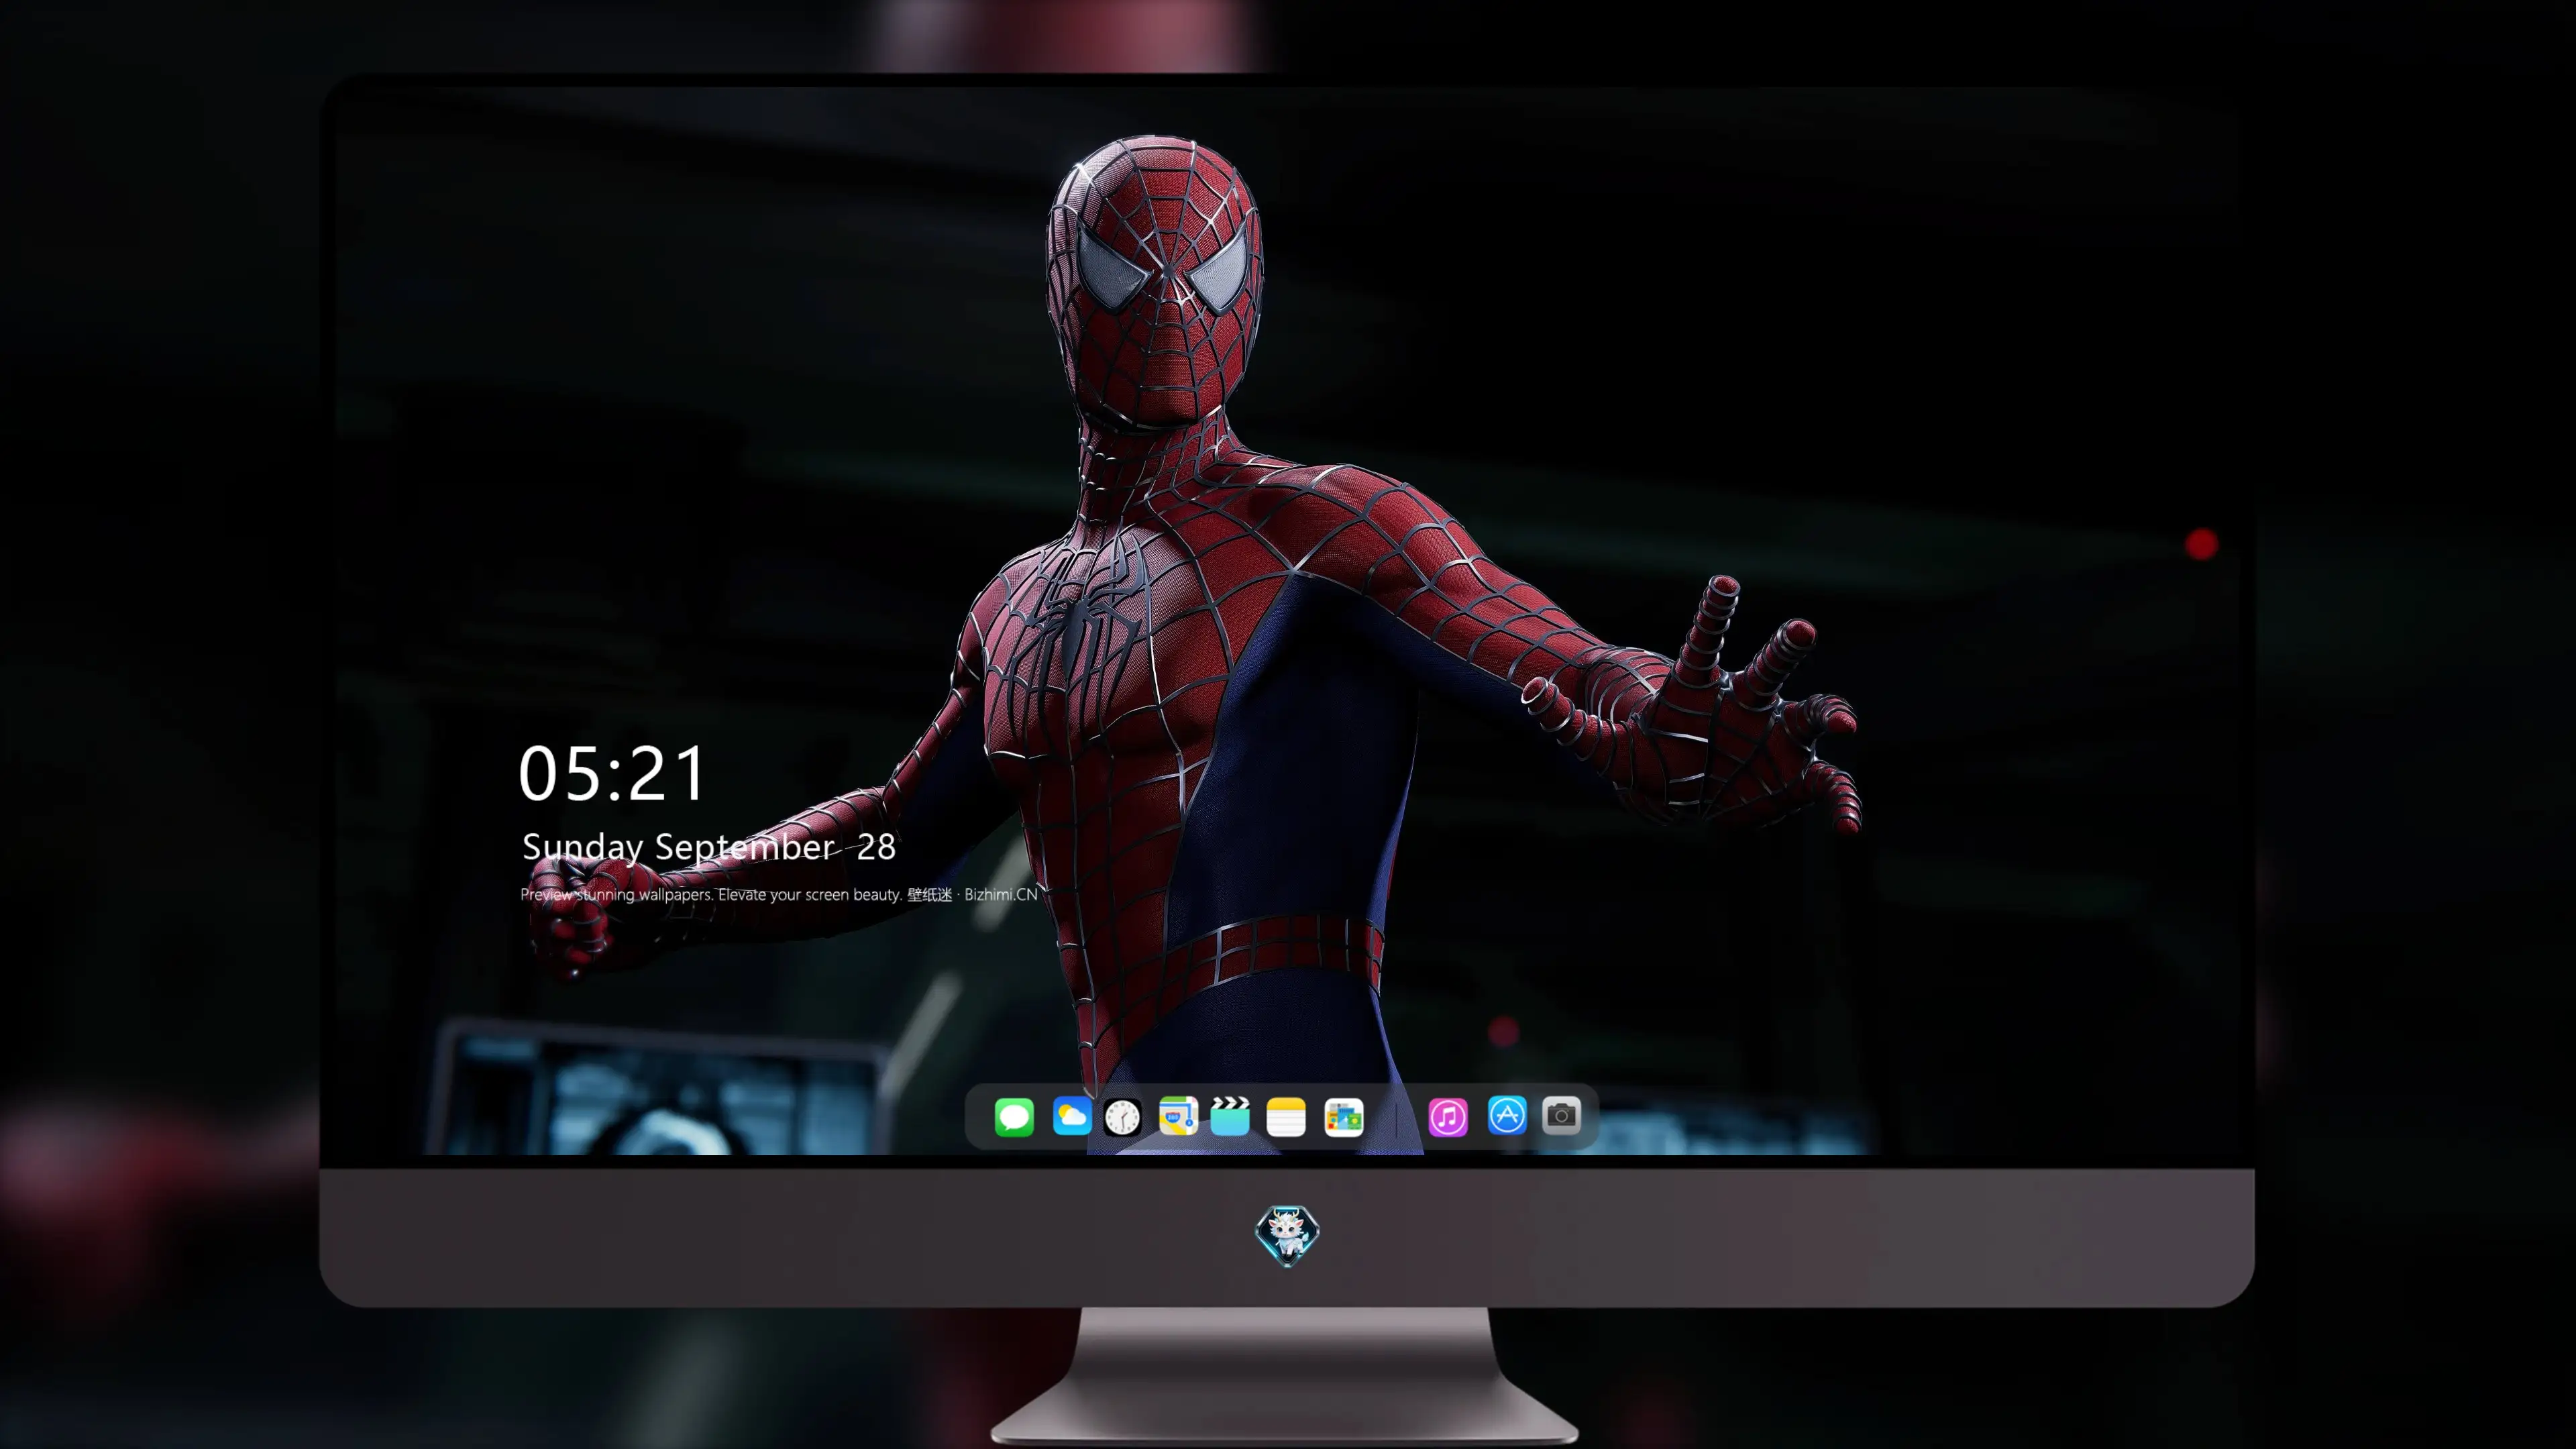Screen dimensions: 2576x1449
Task: Open the yellow Notes app in the dock
Action: click(x=1286, y=1117)
